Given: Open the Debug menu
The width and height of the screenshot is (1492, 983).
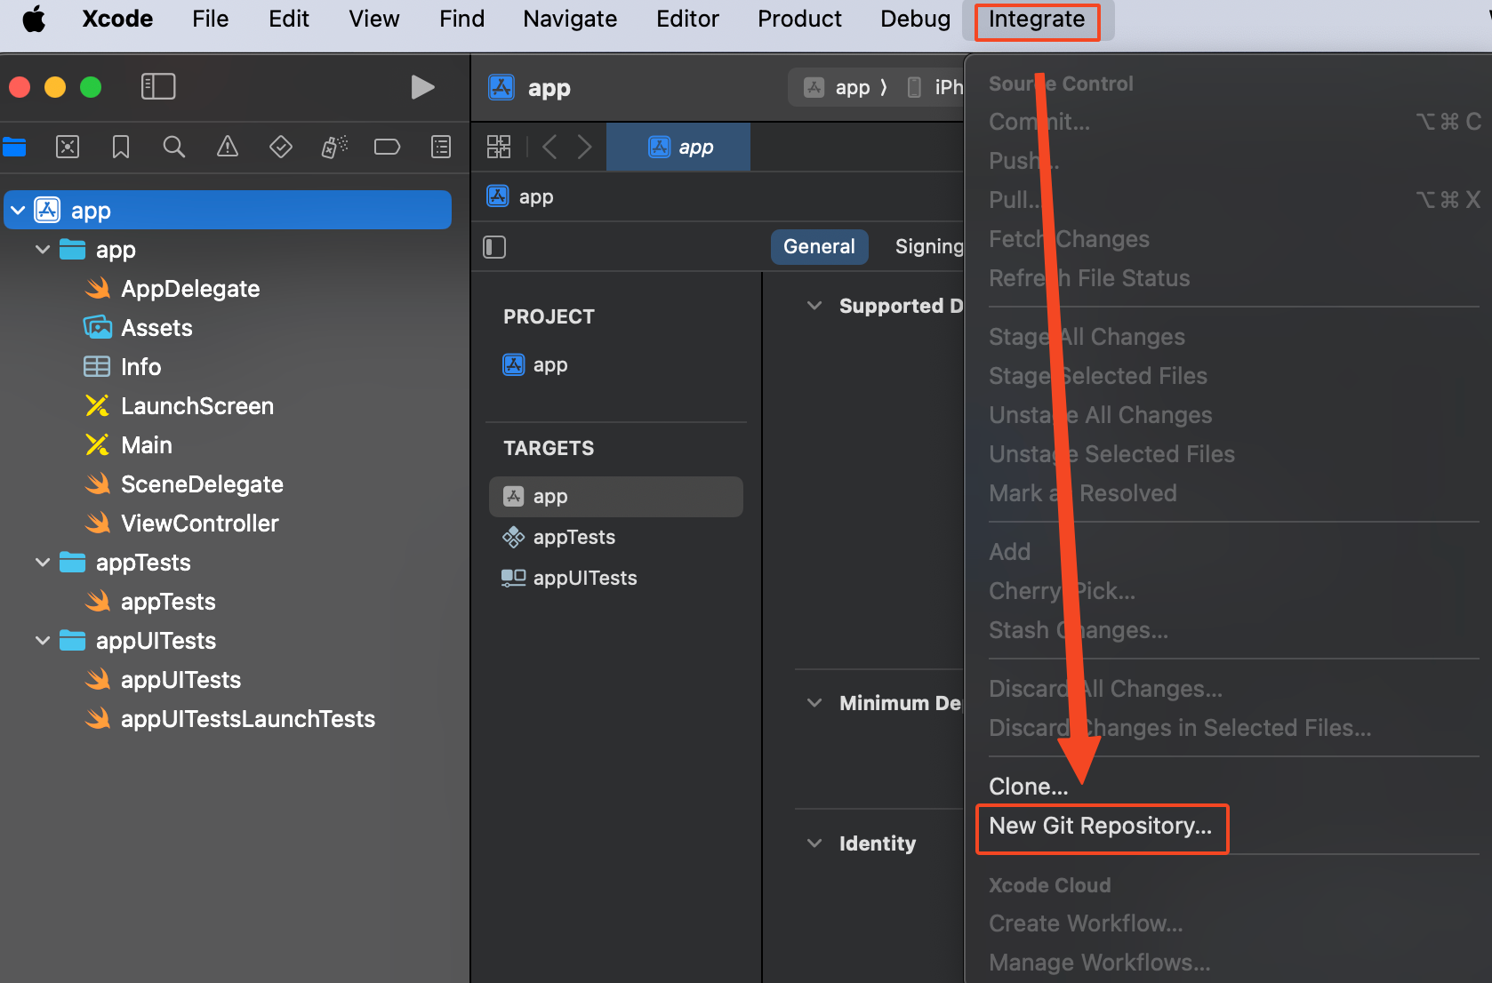Looking at the screenshot, I should click(x=915, y=19).
